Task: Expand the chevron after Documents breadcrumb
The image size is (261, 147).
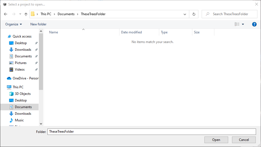Action: (x=78, y=14)
